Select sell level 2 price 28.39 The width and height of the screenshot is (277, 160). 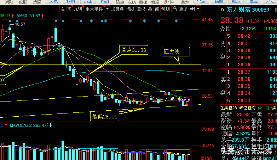(244, 57)
